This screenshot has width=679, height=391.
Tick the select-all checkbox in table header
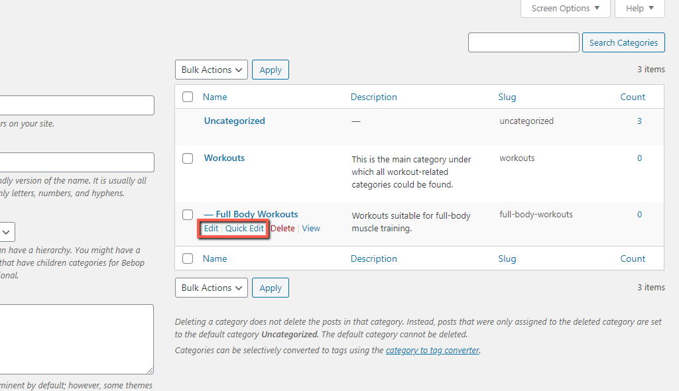click(188, 97)
